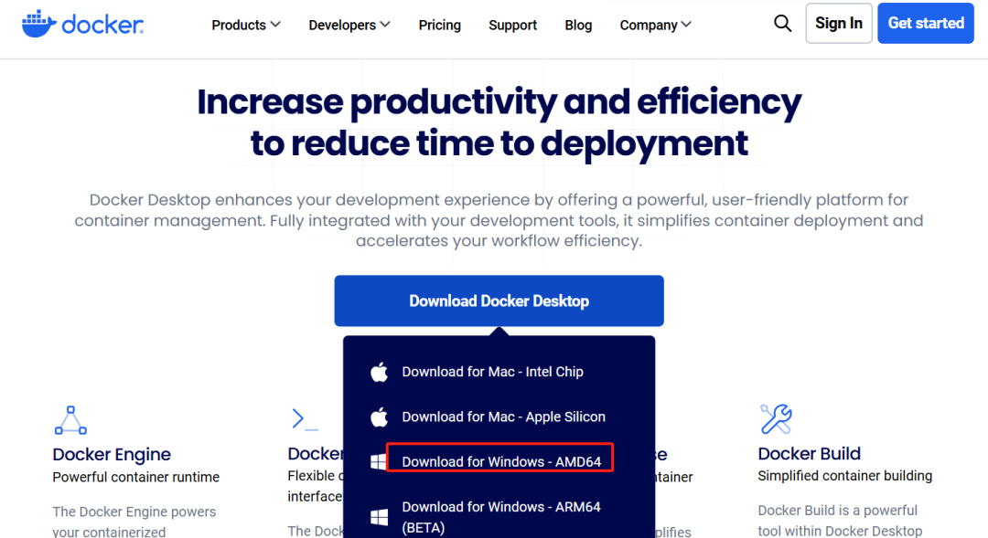Click the Docker Engine heading
This screenshot has height=538, width=988.
tap(112, 454)
